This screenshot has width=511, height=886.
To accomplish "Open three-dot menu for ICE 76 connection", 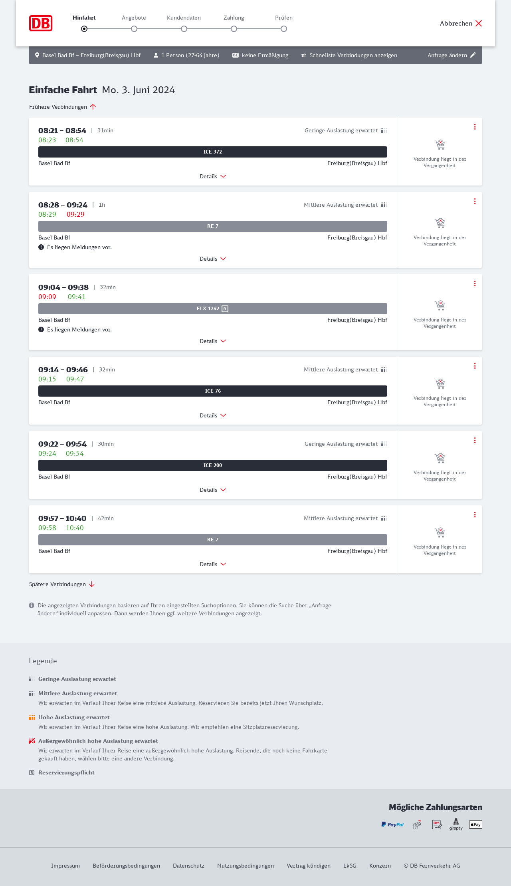I will [x=475, y=366].
